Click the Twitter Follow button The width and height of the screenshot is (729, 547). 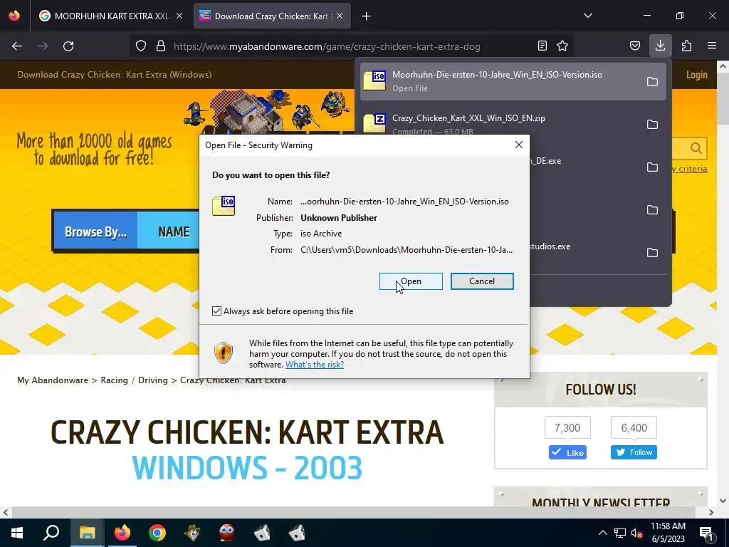pyautogui.click(x=634, y=452)
